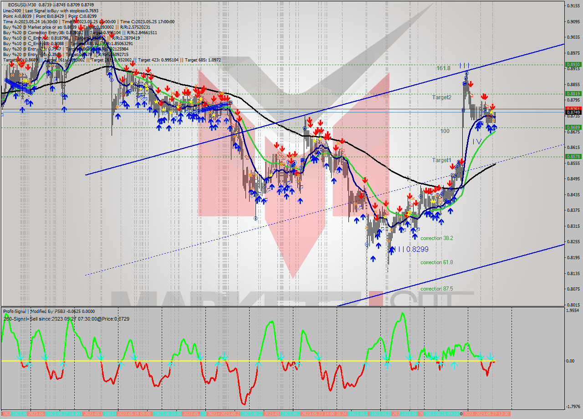Click the 0.9035 price axis label
583x419 pixels.
pos(573,37)
